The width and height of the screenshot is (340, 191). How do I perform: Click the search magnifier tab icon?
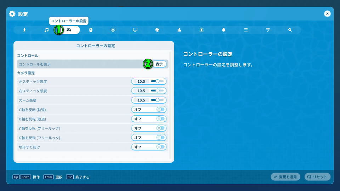pos(290,30)
